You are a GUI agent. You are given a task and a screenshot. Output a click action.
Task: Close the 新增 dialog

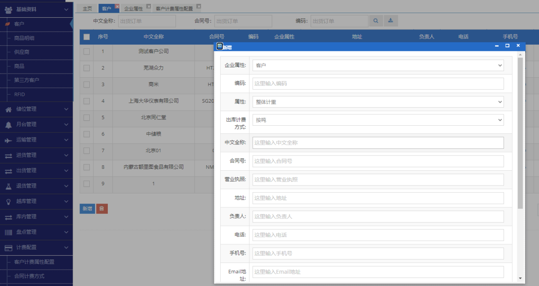pos(518,45)
